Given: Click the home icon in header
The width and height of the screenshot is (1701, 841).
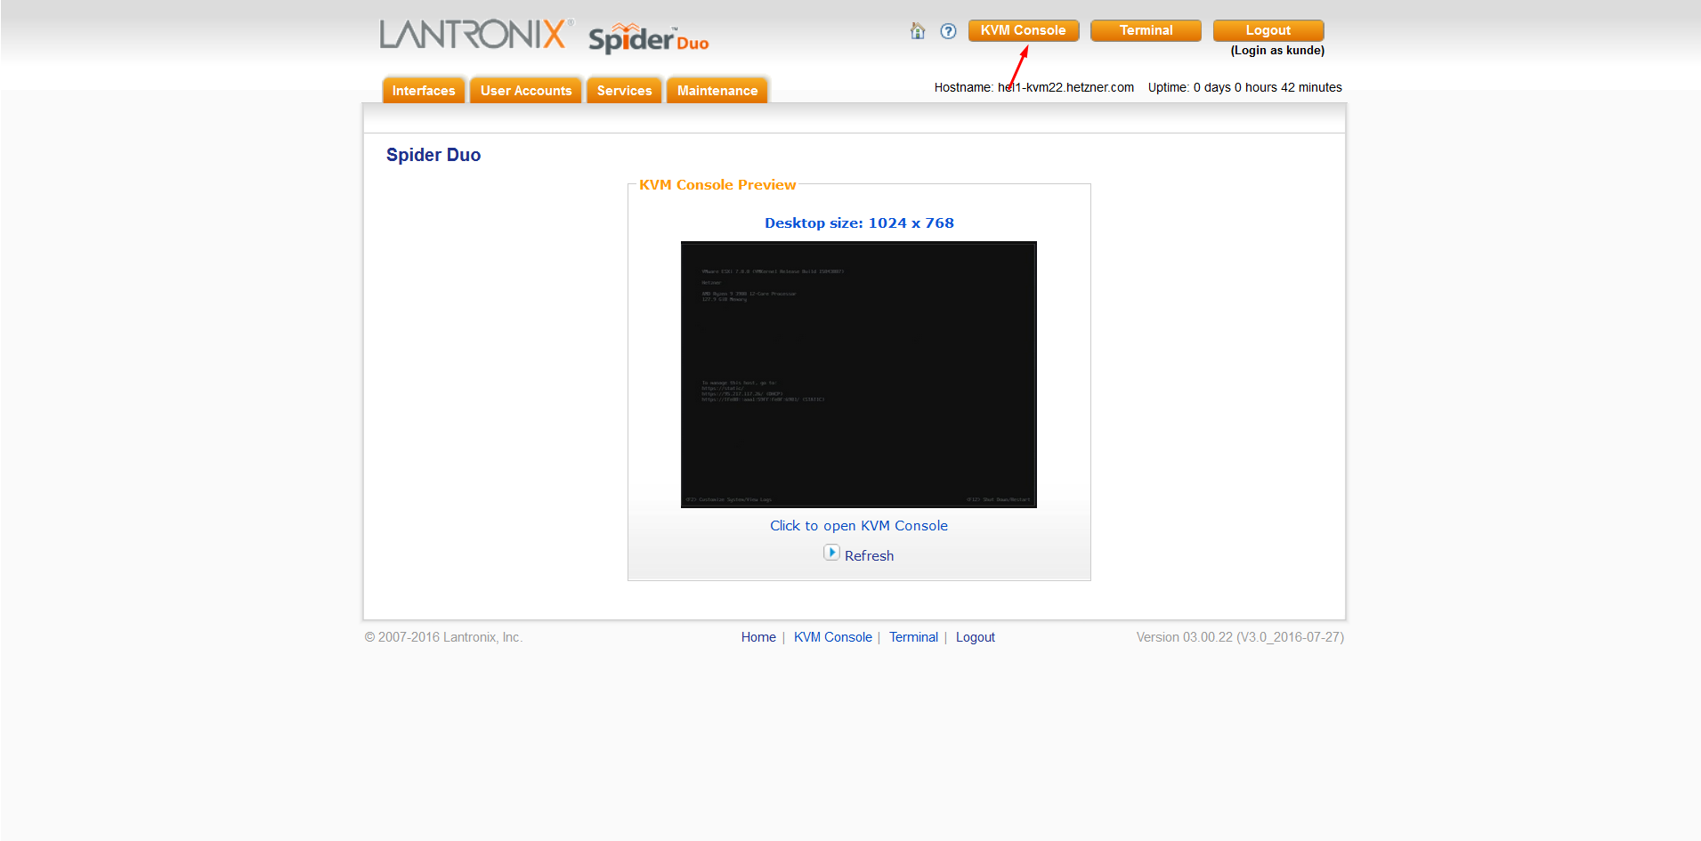Looking at the screenshot, I should click(918, 31).
